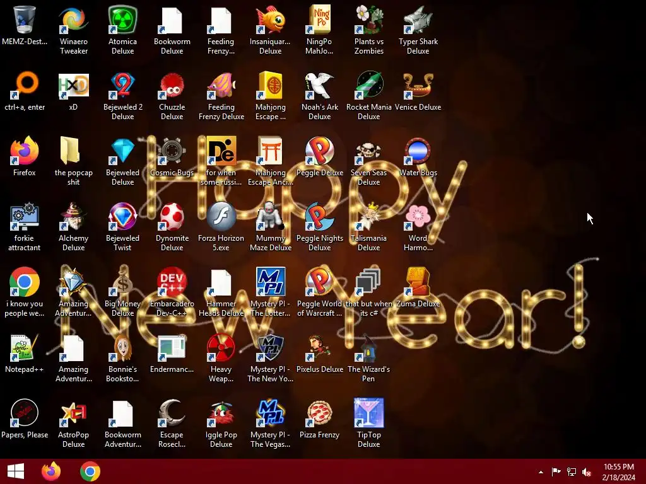Select Iggle Pop Deluxe icon

221,413
